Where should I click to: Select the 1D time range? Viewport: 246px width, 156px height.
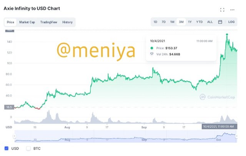point(155,22)
